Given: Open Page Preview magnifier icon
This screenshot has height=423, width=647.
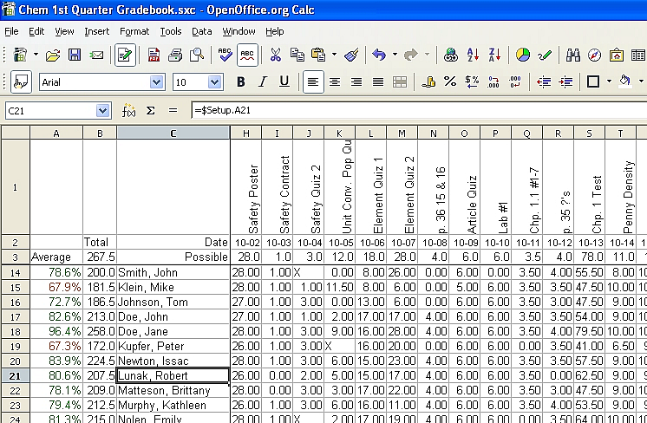Looking at the screenshot, I should (197, 55).
